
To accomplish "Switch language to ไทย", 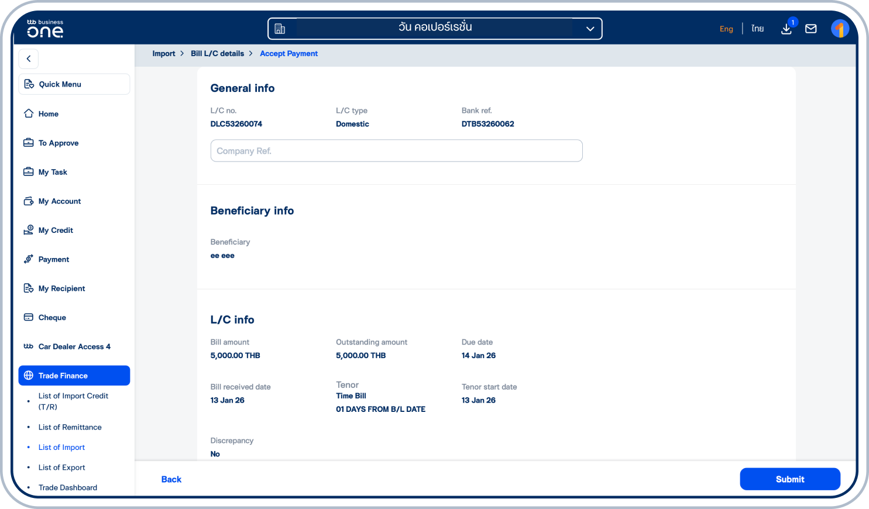I will point(758,29).
